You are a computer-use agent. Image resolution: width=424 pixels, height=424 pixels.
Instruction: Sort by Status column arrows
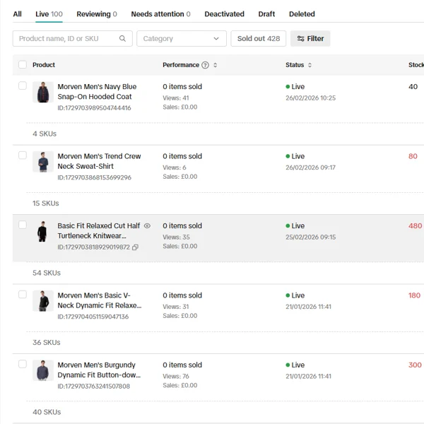click(x=310, y=65)
